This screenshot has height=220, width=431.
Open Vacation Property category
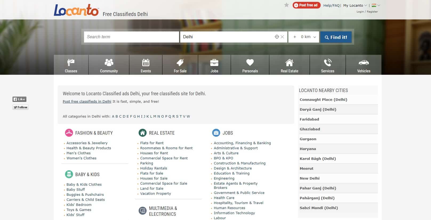tap(155, 193)
